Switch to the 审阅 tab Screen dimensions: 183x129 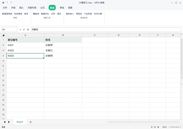pos(62,8)
